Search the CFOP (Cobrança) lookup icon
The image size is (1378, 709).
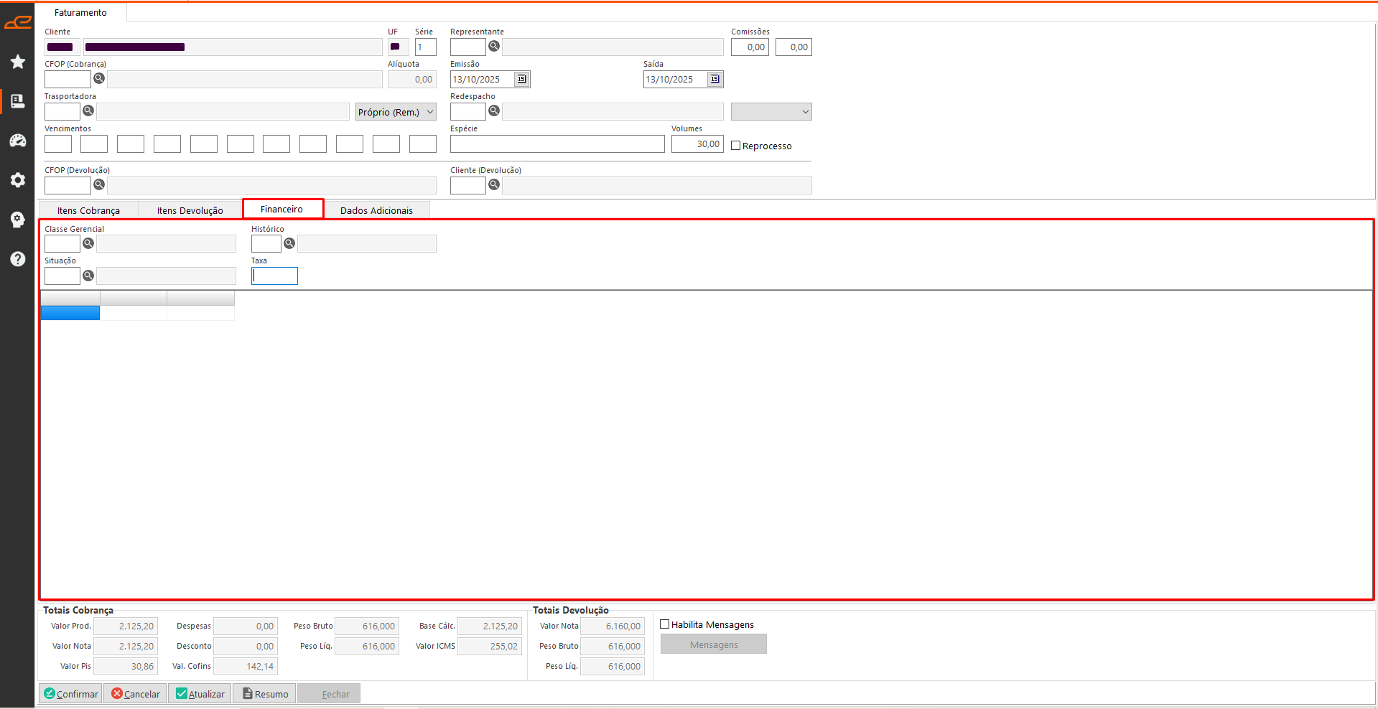point(99,78)
